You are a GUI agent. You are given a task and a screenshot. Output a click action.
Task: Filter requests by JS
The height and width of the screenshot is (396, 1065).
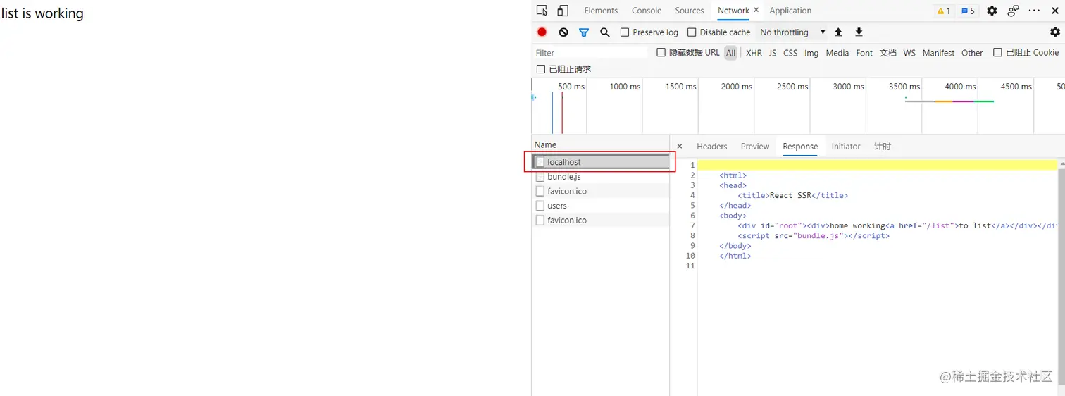pyautogui.click(x=773, y=53)
